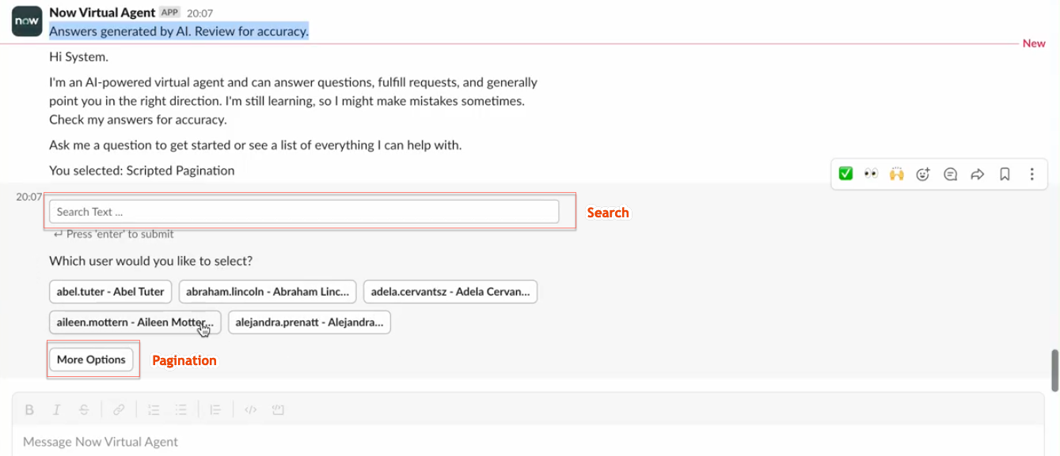Screen dimensions: 1060x456
Task: Click the Now Virtual Agent avatar icon
Action: point(27,21)
